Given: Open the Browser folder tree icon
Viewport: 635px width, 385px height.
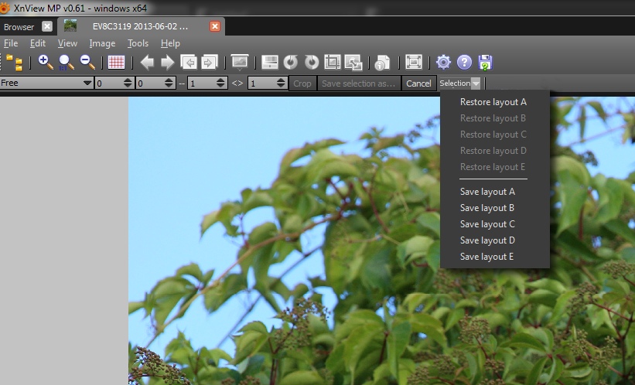Looking at the screenshot, I should [x=15, y=63].
